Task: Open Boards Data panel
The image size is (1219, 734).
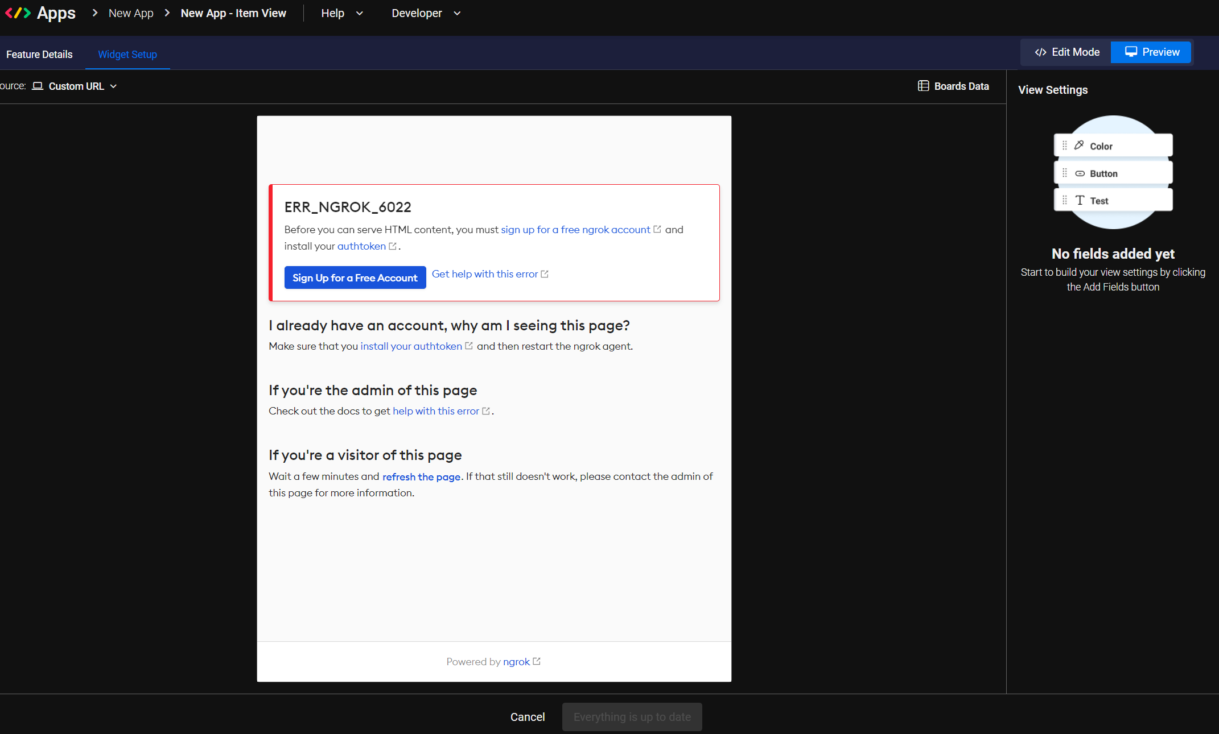Action: tap(953, 86)
